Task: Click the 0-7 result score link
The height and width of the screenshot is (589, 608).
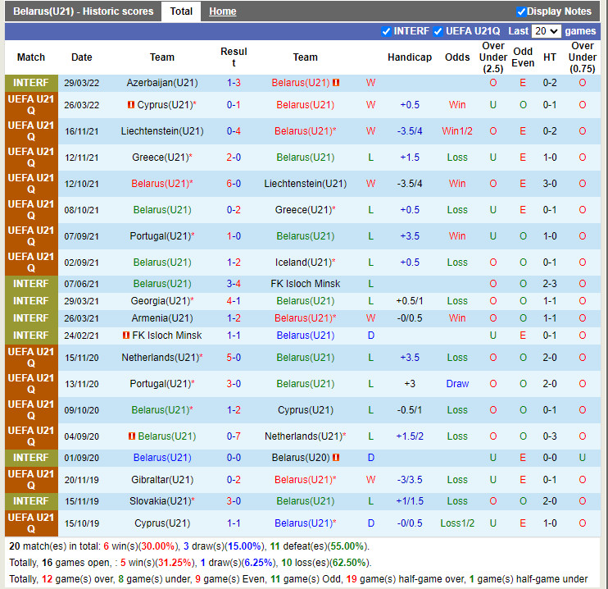Action: tap(234, 436)
